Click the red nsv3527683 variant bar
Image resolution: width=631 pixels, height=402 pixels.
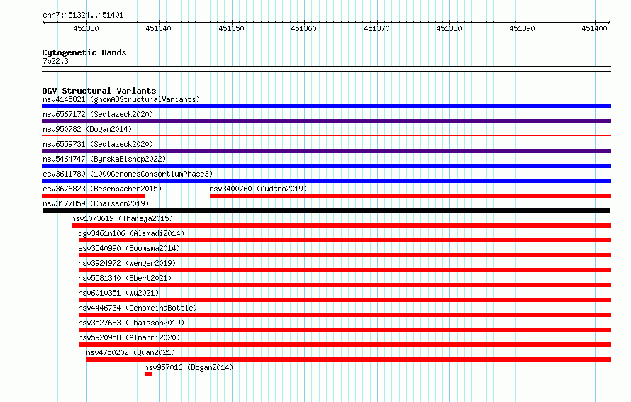point(345,330)
